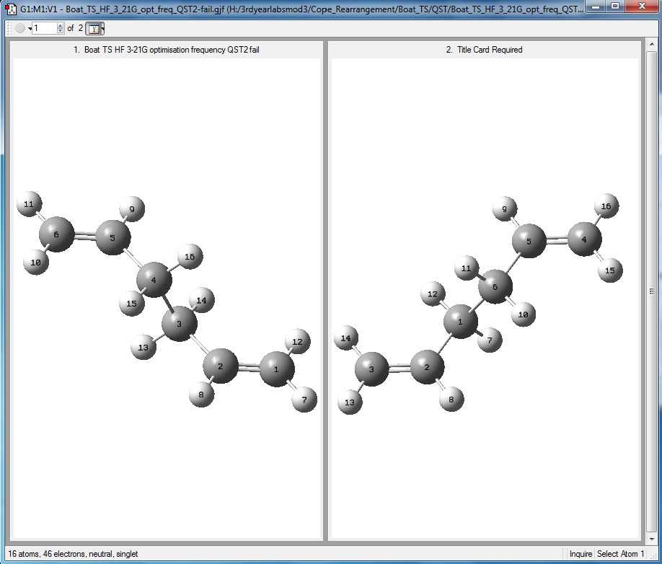Select hydrogen atom 12 in the left molecule panel
Image resolution: width=662 pixels, height=564 pixels.
[298, 342]
